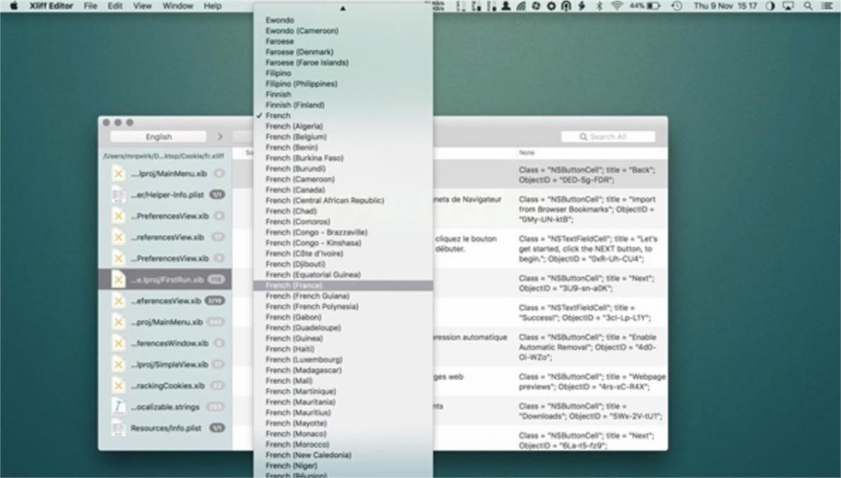Select ...ferencesWindow.xib using its icon

click(118, 344)
